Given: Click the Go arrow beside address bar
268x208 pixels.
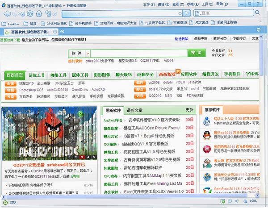Looking at the screenshot, I should coord(187,13).
